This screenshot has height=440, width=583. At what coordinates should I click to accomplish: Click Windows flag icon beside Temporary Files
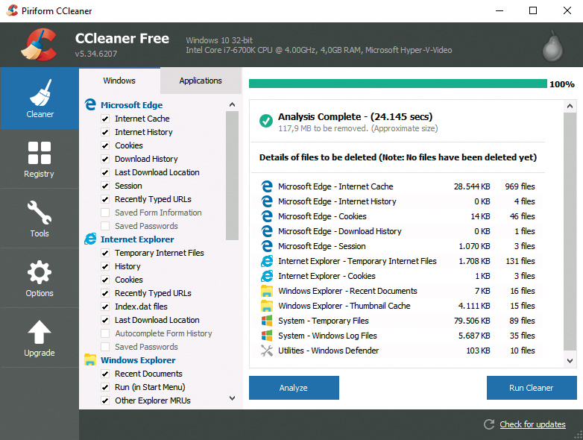pyautogui.click(x=267, y=321)
